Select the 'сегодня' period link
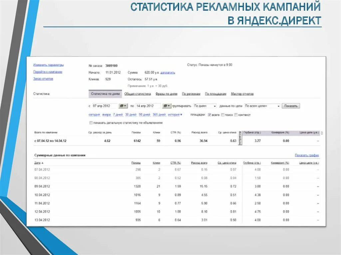This screenshot has height=255, width=341. coord(94,115)
